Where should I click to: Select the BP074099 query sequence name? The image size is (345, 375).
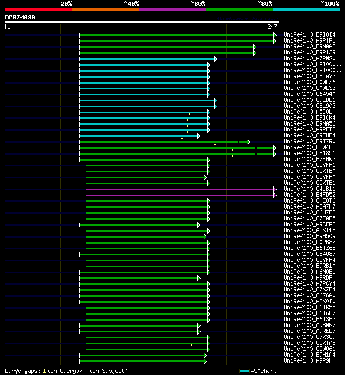click(x=20, y=17)
